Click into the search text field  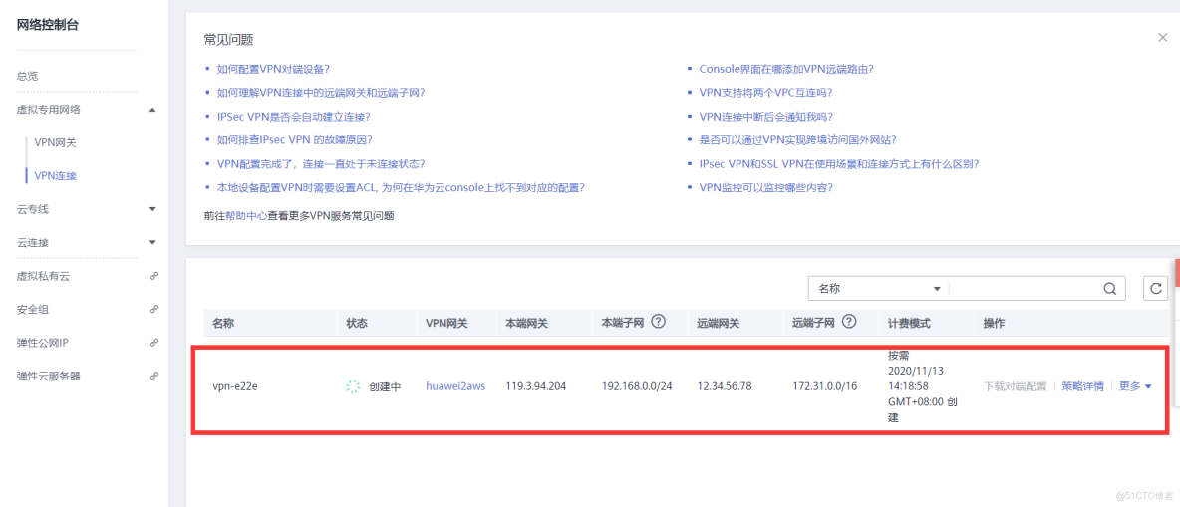(x=1025, y=288)
